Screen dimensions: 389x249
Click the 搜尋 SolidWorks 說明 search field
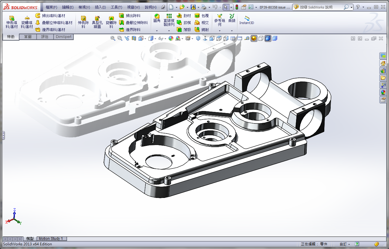(x=321, y=7)
